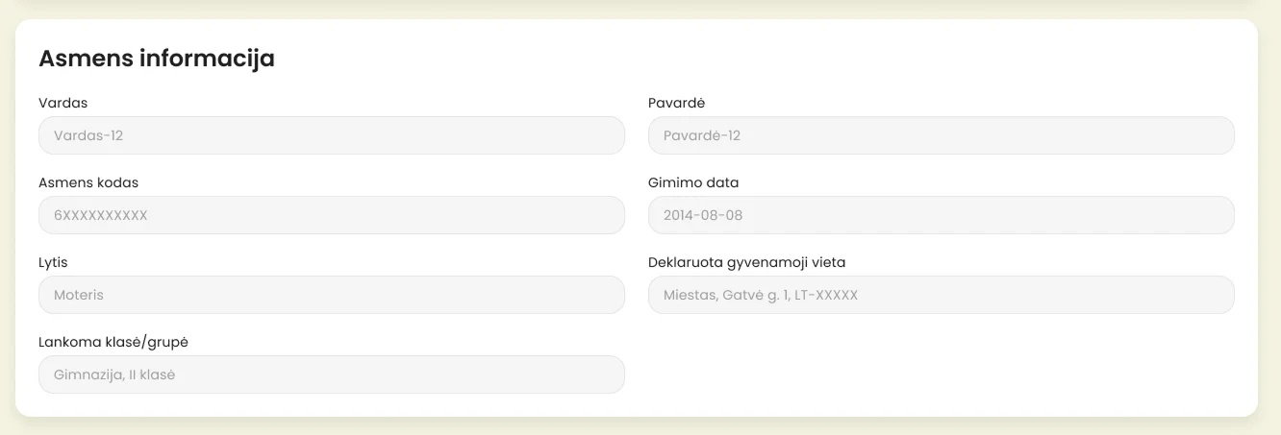Image resolution: width=1281 pixels, height=435 pixels.
Task: Focus the Pavardė text field
Action: tap(942, 135)
